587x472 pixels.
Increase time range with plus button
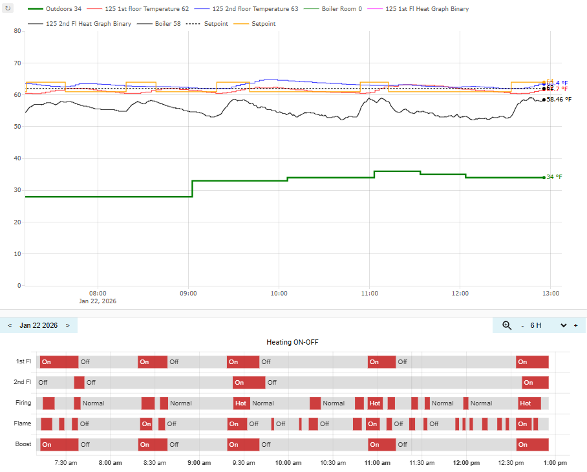[x=576, y=326]
